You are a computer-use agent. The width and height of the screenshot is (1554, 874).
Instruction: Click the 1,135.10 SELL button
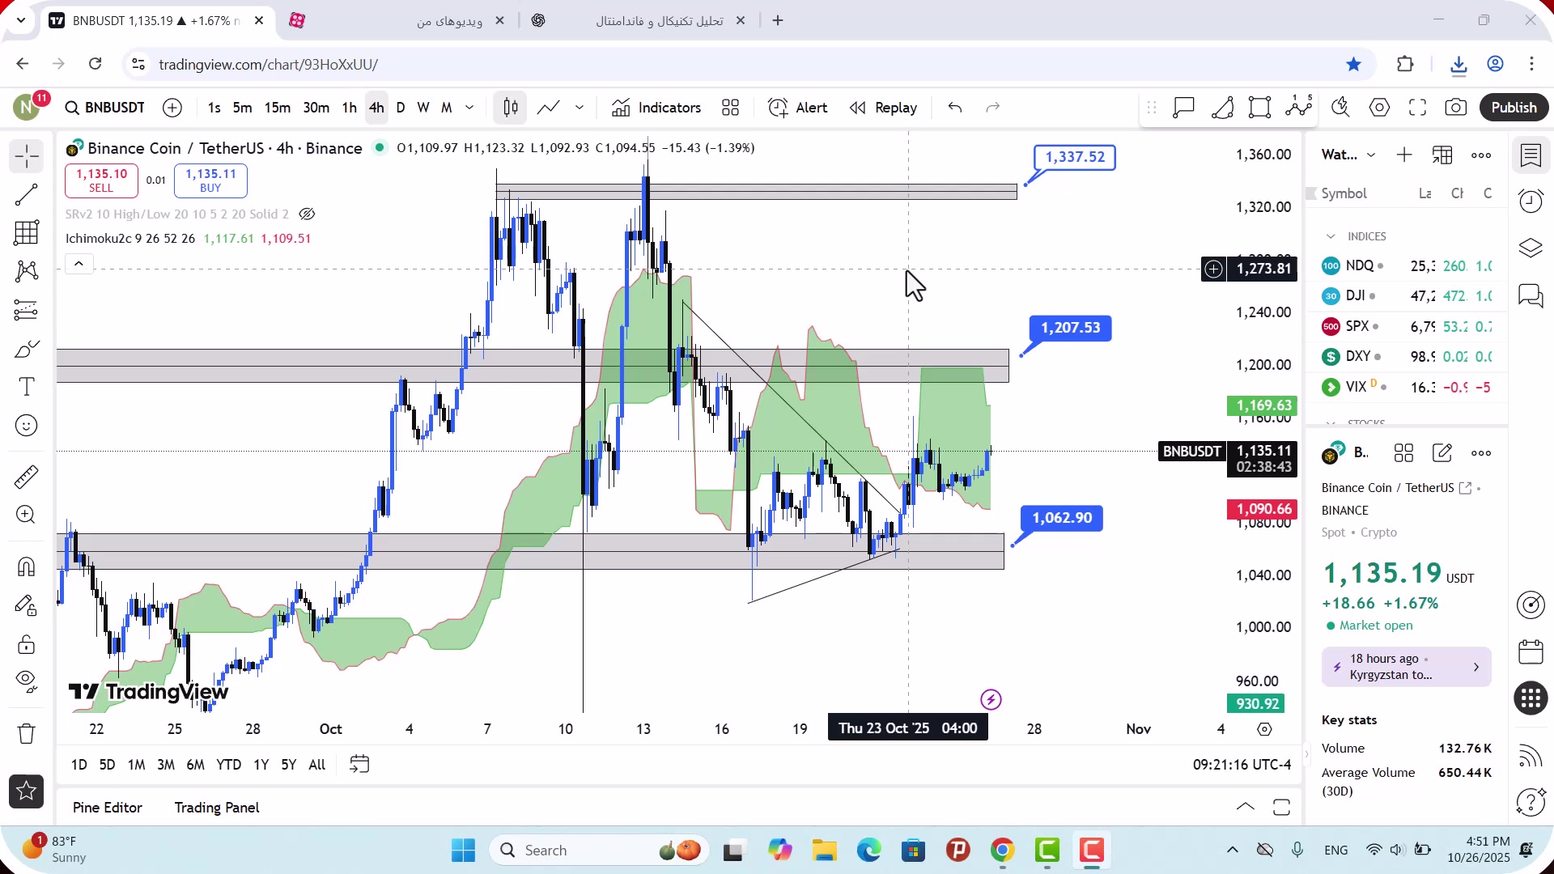click(101, 180)
